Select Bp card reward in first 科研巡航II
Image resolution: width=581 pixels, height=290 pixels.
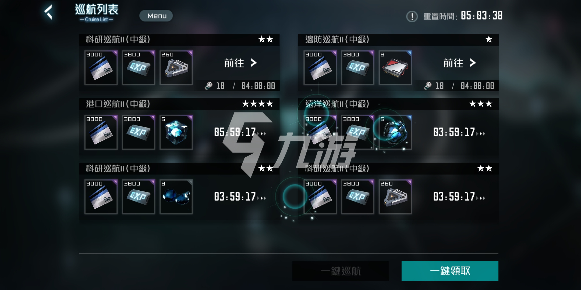(101, 68)
